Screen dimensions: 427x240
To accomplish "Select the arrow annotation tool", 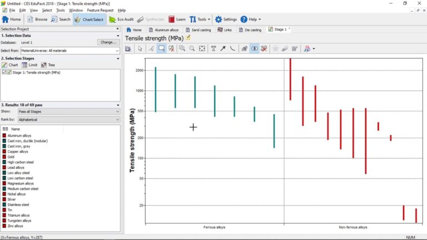I will click(x=223, y=49).
